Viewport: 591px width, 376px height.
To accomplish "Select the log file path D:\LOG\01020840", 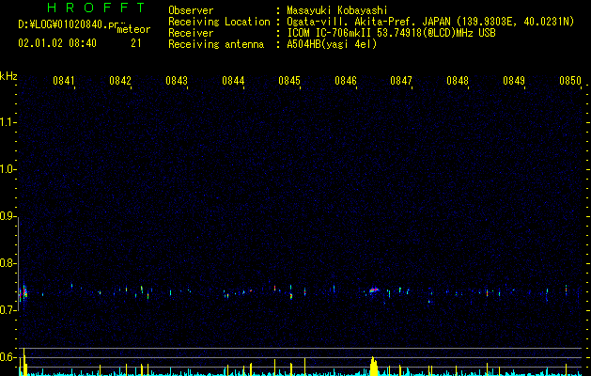I will point(68,24).
